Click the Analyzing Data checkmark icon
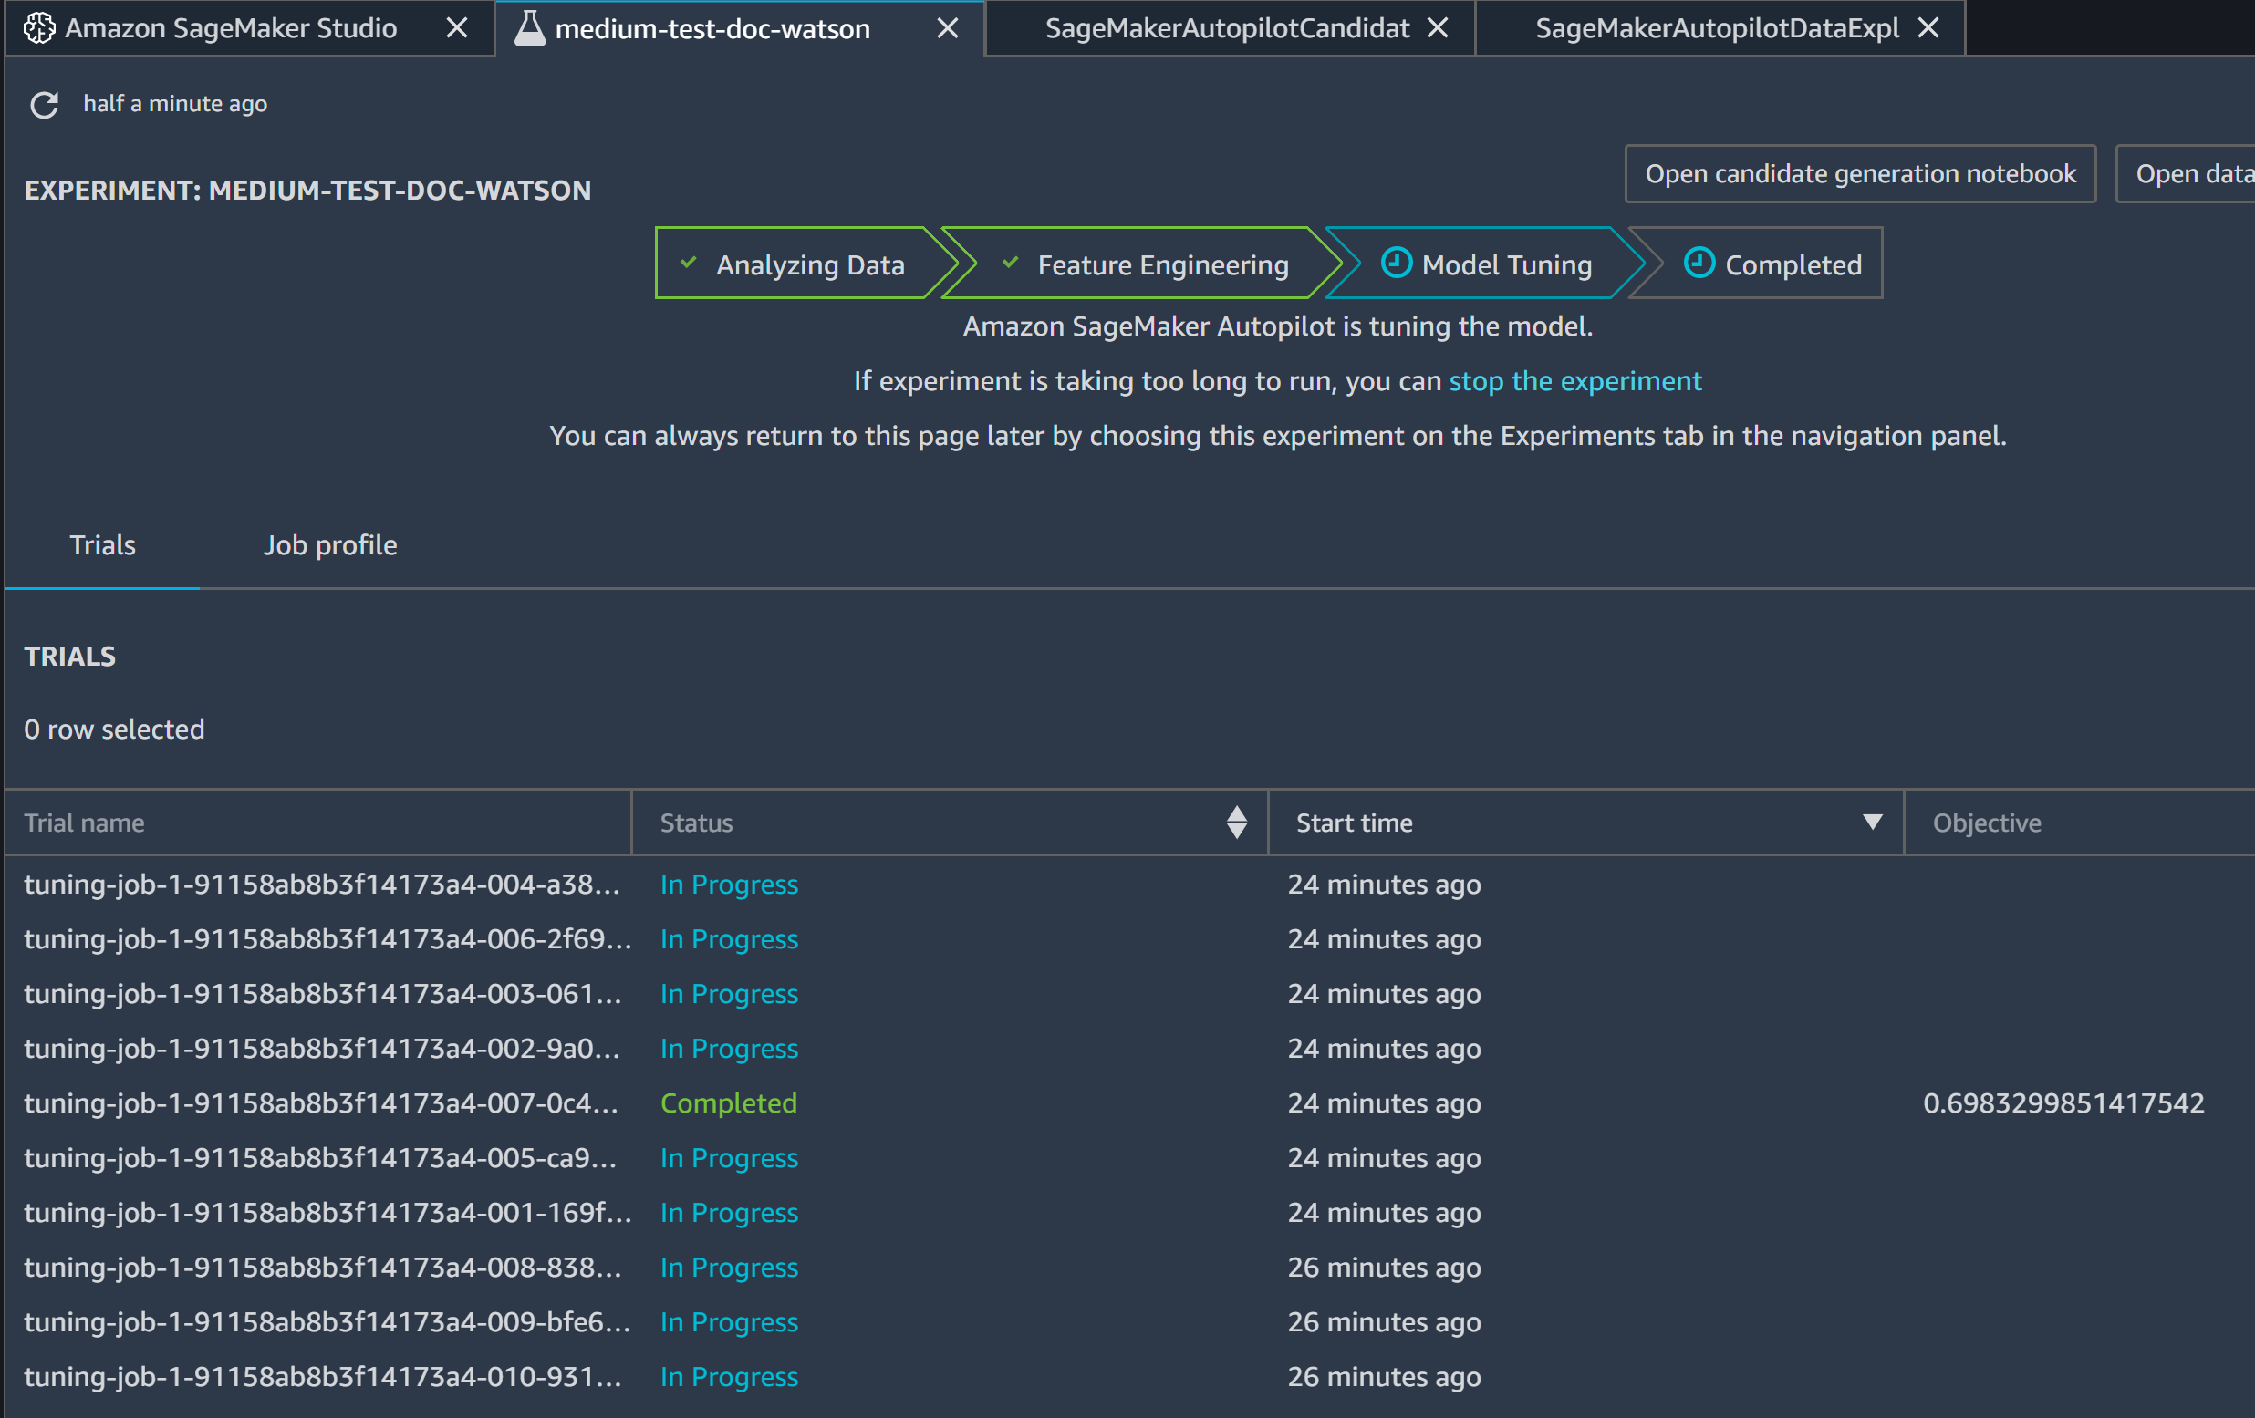This screenshot has height=1418, width=2255. (x=689, y=263)
